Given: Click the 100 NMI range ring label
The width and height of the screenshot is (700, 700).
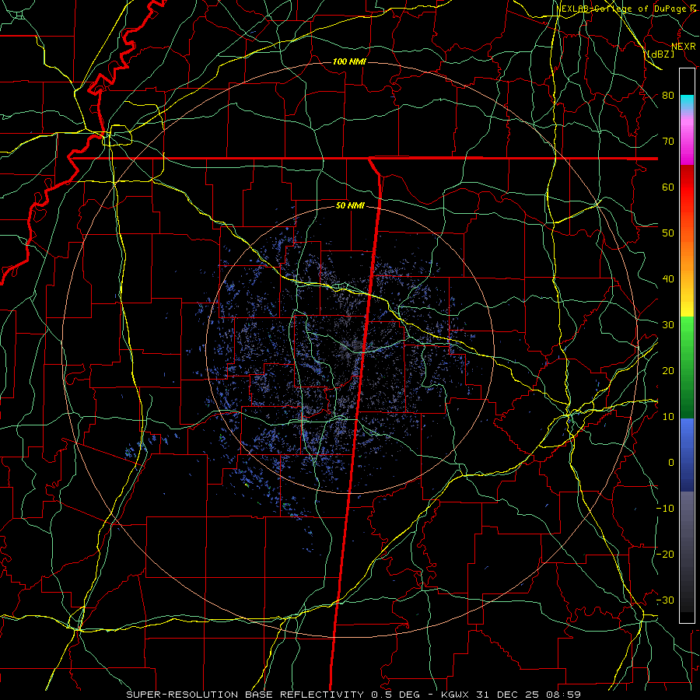Looking at the screenshot, I should click(x=349, y=61).
